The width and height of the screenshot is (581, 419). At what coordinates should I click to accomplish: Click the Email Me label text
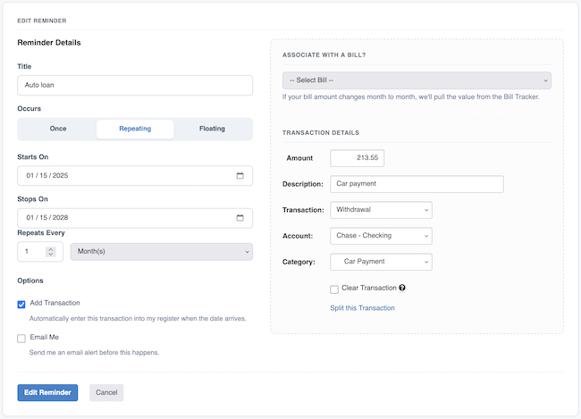[45, 337]
